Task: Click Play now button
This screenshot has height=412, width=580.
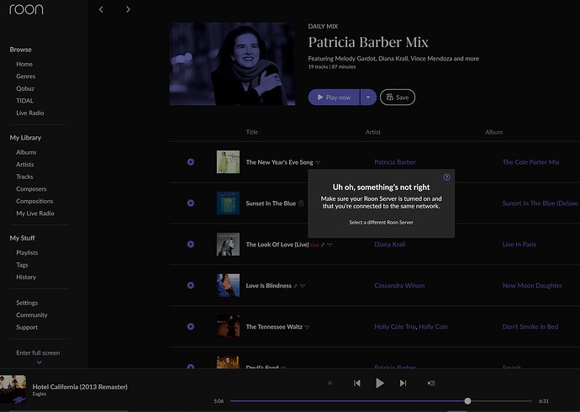Action: click(x=334, y=98)
